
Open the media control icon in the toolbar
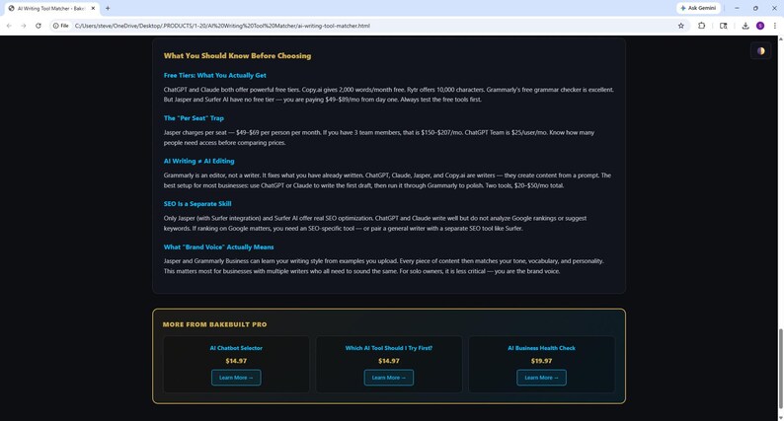click(x=723, y=26)
